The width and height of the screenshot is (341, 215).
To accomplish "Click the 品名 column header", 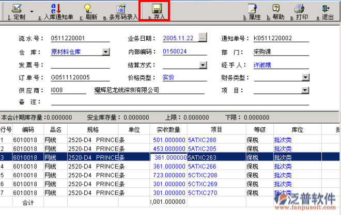I will pos(56,129).
